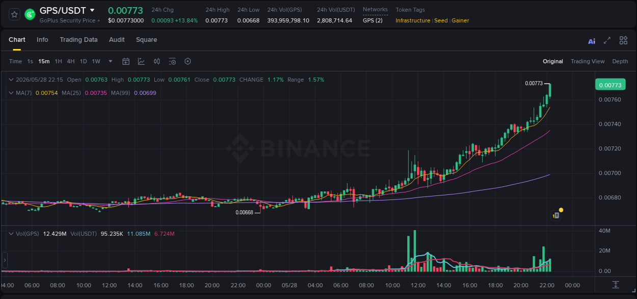Collapse the OHLC date info row chevron

11,80
